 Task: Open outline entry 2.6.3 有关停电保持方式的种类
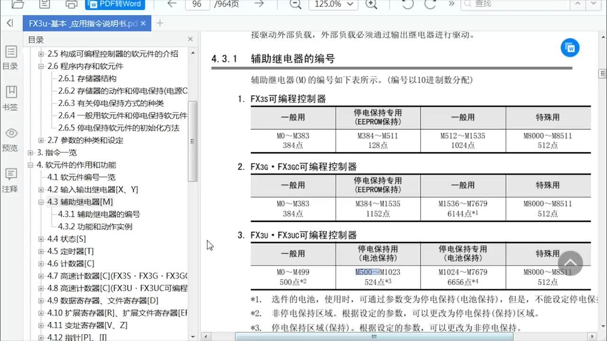pyautogui.click(x=111, y=103)
